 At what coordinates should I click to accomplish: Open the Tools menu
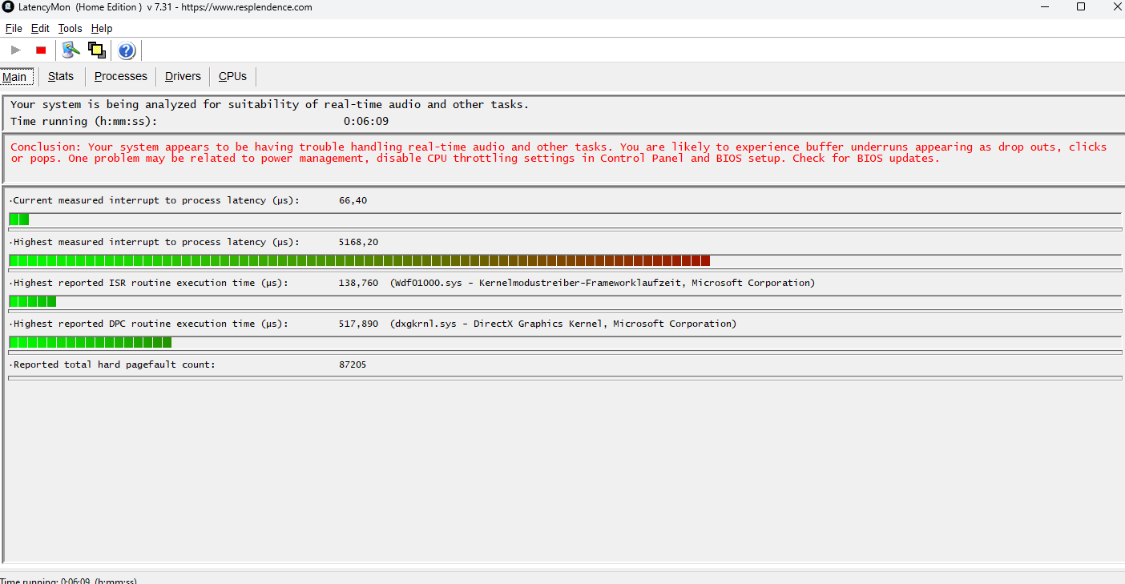70,28
